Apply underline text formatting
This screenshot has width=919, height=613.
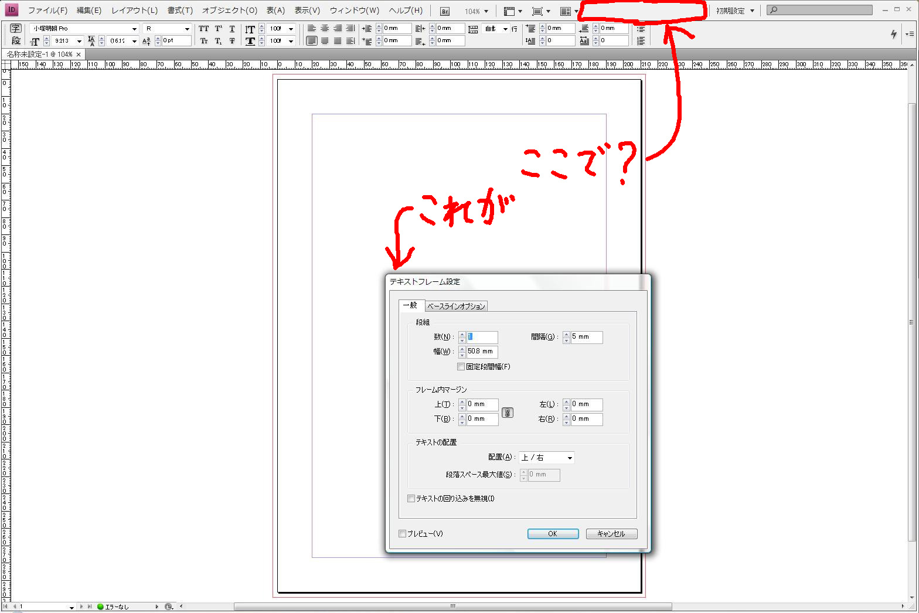click(232, 28)
